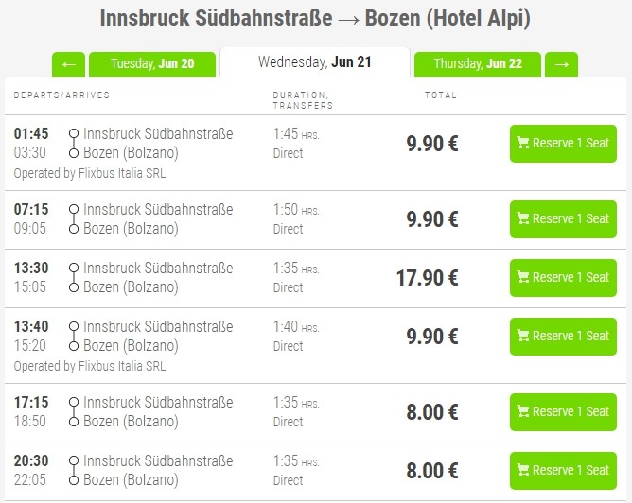Switch to the Tuesday, Jun 20 tab

152,64
